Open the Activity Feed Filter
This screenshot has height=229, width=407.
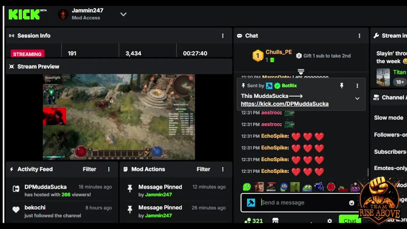click(x=89, y=169)
